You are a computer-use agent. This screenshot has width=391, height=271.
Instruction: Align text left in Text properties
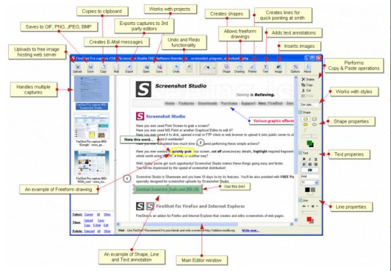304,164
